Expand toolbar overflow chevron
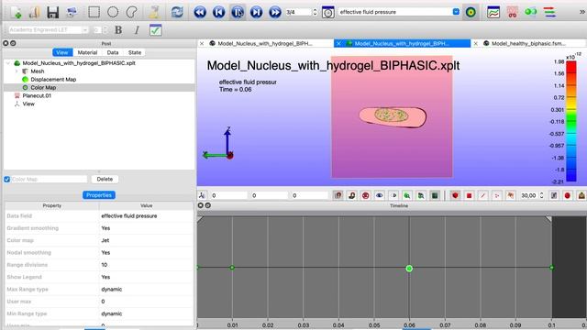The width and height of the screenshot is (587, 330). tap(582, 12)
